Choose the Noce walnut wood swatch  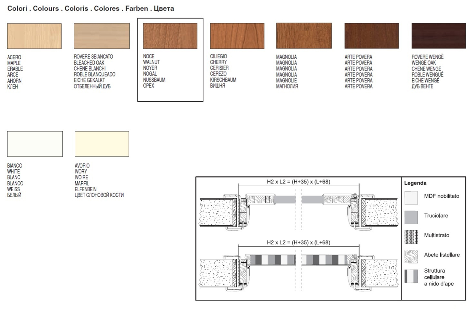(x=170, y=36)
